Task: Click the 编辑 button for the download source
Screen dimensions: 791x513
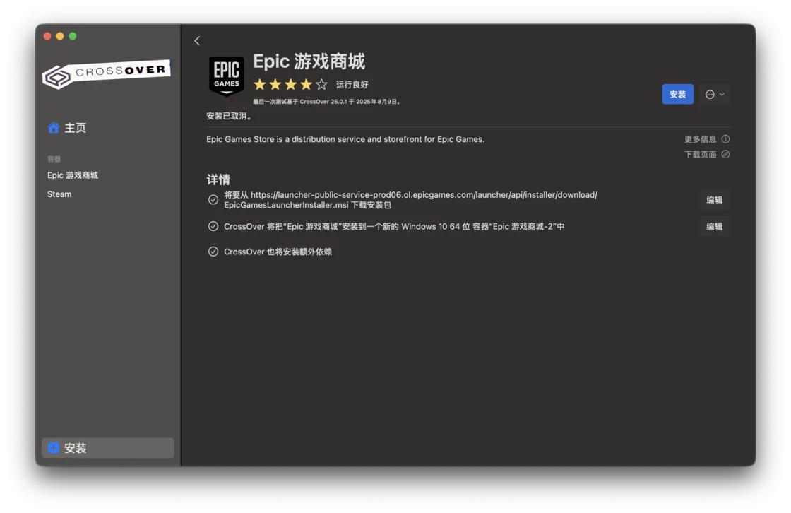Action: [x=714, y=199]
